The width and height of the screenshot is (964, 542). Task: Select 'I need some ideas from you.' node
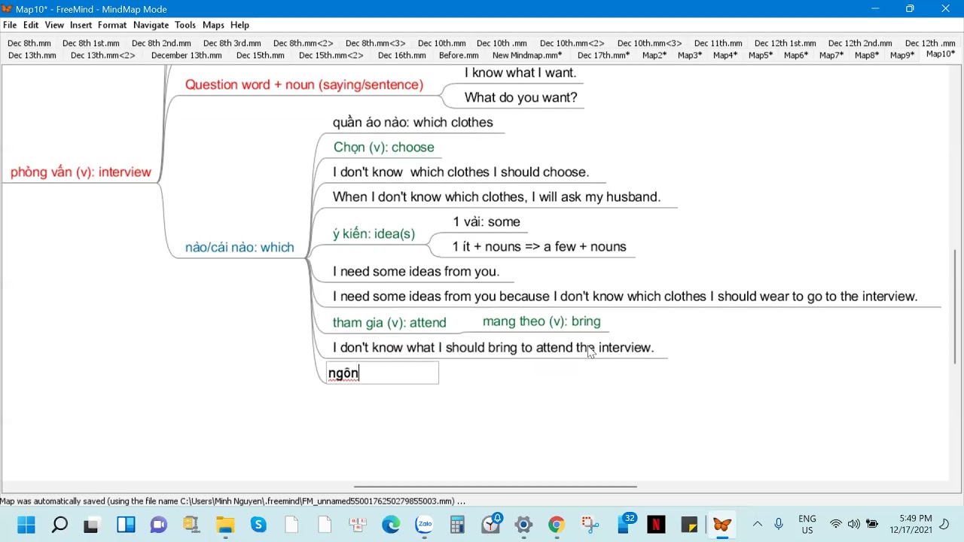coord(416,271)
